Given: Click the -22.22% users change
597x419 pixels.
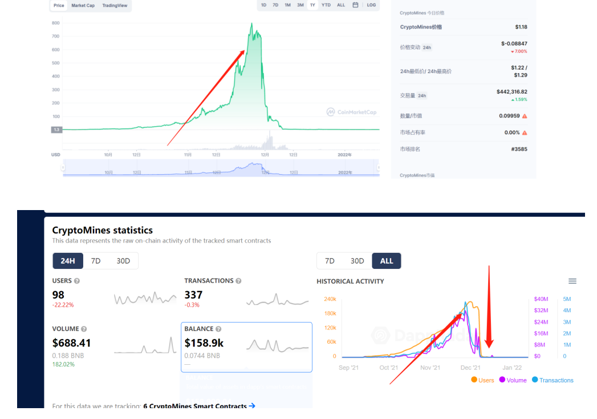Looking at the screenshot, I should (x=63, y=305).
